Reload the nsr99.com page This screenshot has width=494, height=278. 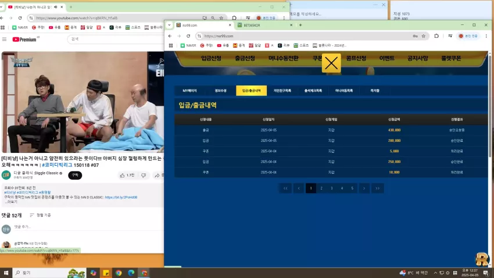coord(188,36)
